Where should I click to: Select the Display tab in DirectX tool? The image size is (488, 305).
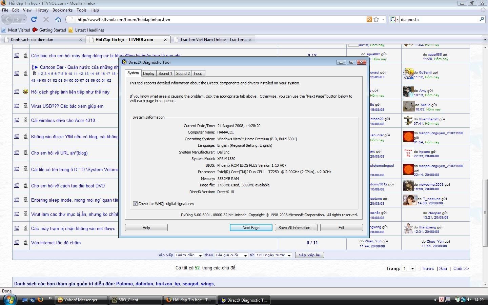click(x=148, y=74)
